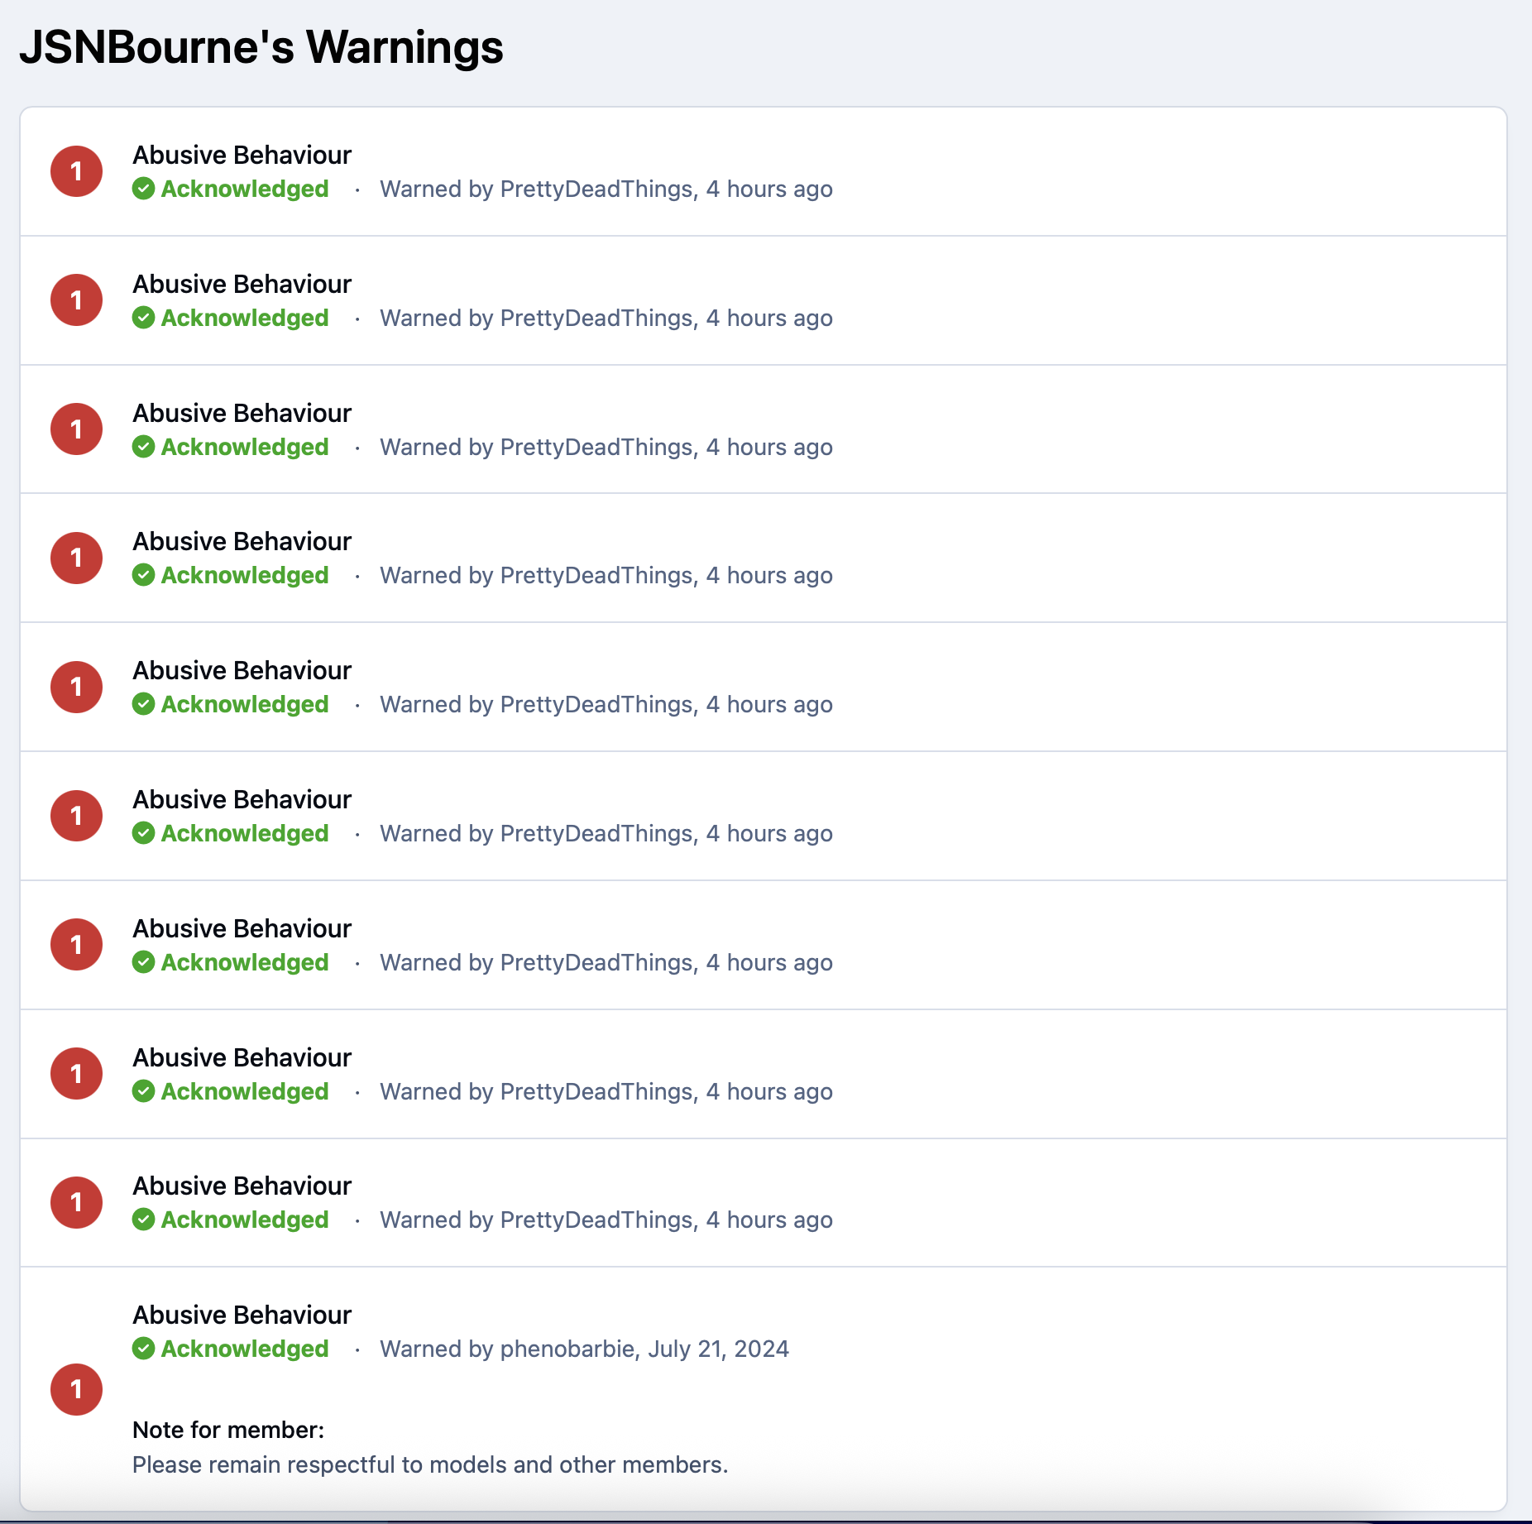This screenshot has height=1524, width=1532.
Task: Open the seventh Abusive Behaviour warning title
Action: click(242, 928)
